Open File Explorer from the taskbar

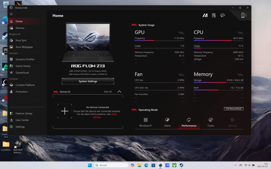coord(139,165)
